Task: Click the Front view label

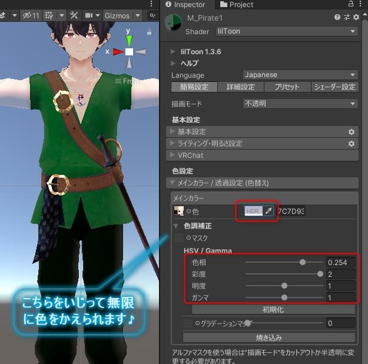Action: pos(128,81)
